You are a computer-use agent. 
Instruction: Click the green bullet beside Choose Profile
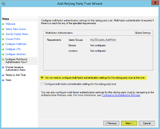pos(3,39)
